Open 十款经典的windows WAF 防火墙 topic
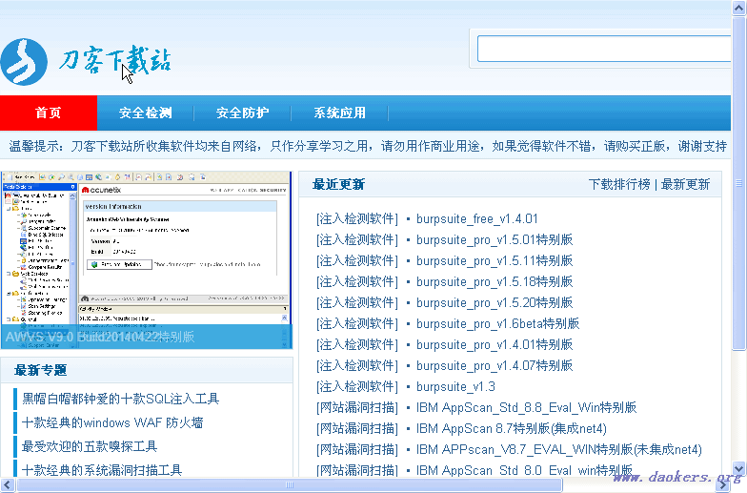The image size is (747, 493). (x=112, y=422)
